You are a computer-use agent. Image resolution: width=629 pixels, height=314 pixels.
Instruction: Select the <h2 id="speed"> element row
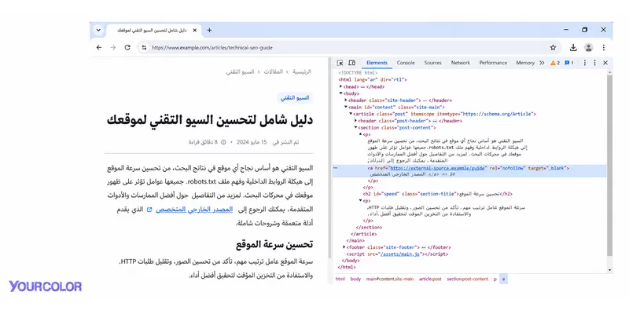tap(437, 194)
